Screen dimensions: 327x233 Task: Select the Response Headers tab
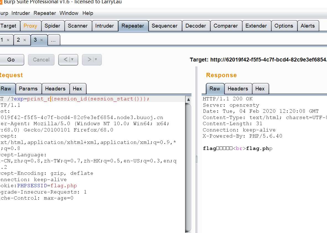(x=238, y=89)
